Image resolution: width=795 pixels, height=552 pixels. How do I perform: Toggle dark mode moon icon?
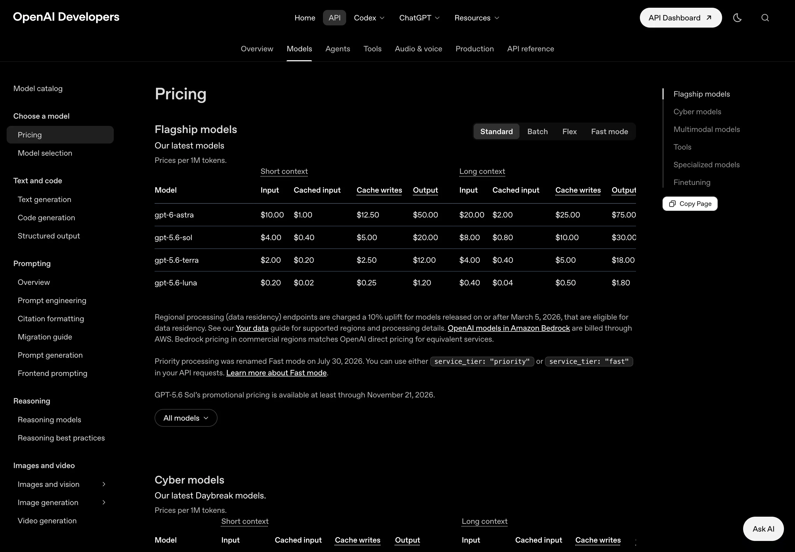coord(737,18)
